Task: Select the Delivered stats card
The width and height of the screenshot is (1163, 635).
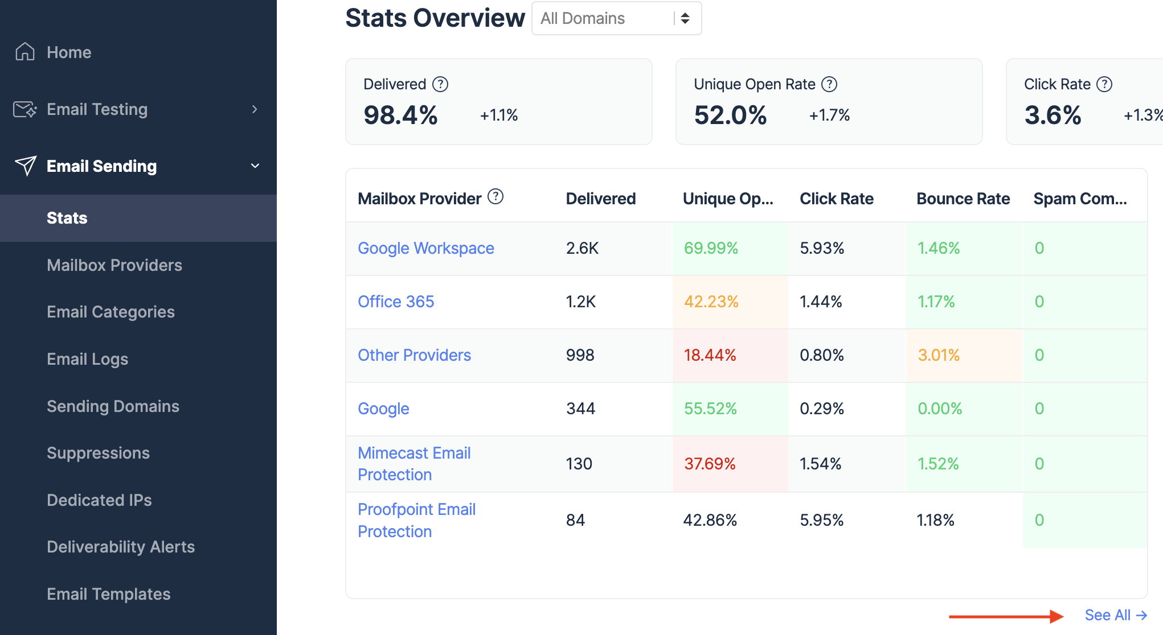Action: 498,101
